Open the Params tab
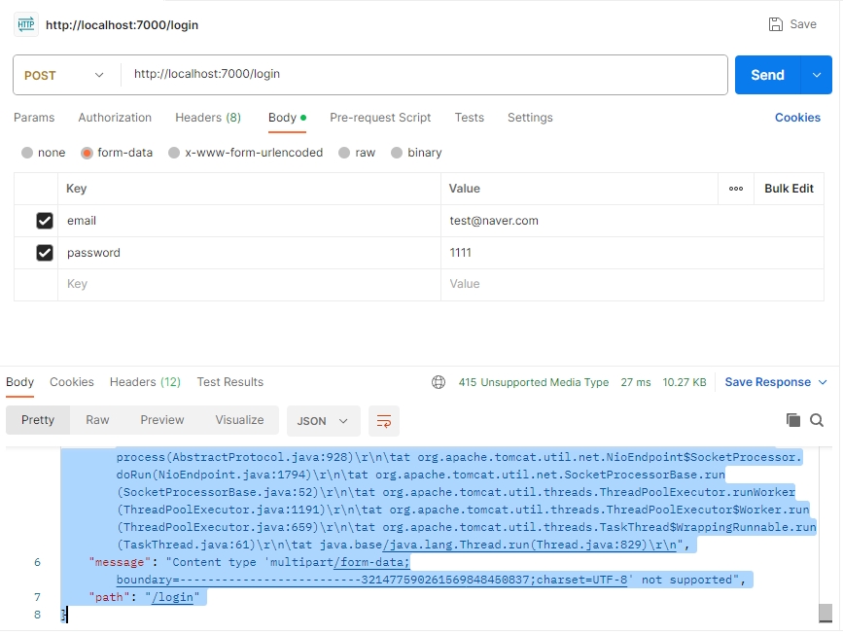This screenshot has width=843, height=634. (x=34, y=118)
